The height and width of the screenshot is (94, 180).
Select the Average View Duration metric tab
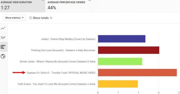(23, 6)
